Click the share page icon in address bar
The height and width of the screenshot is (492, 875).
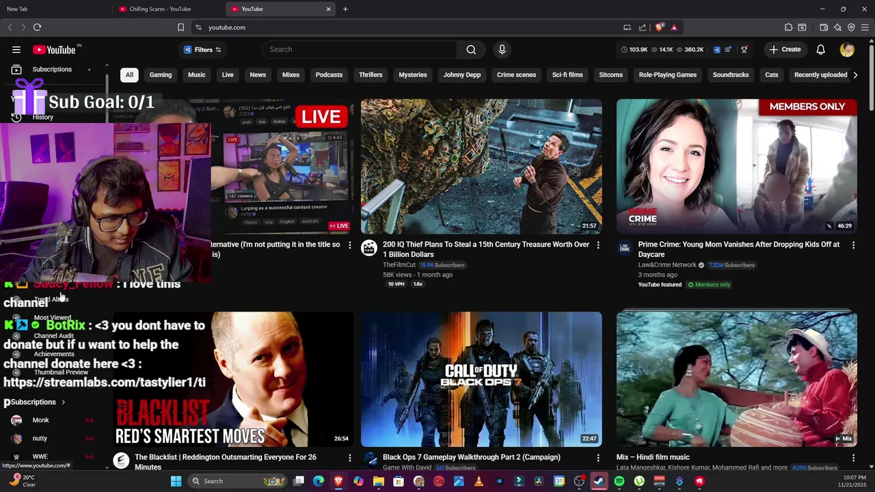tap(643, 27)
